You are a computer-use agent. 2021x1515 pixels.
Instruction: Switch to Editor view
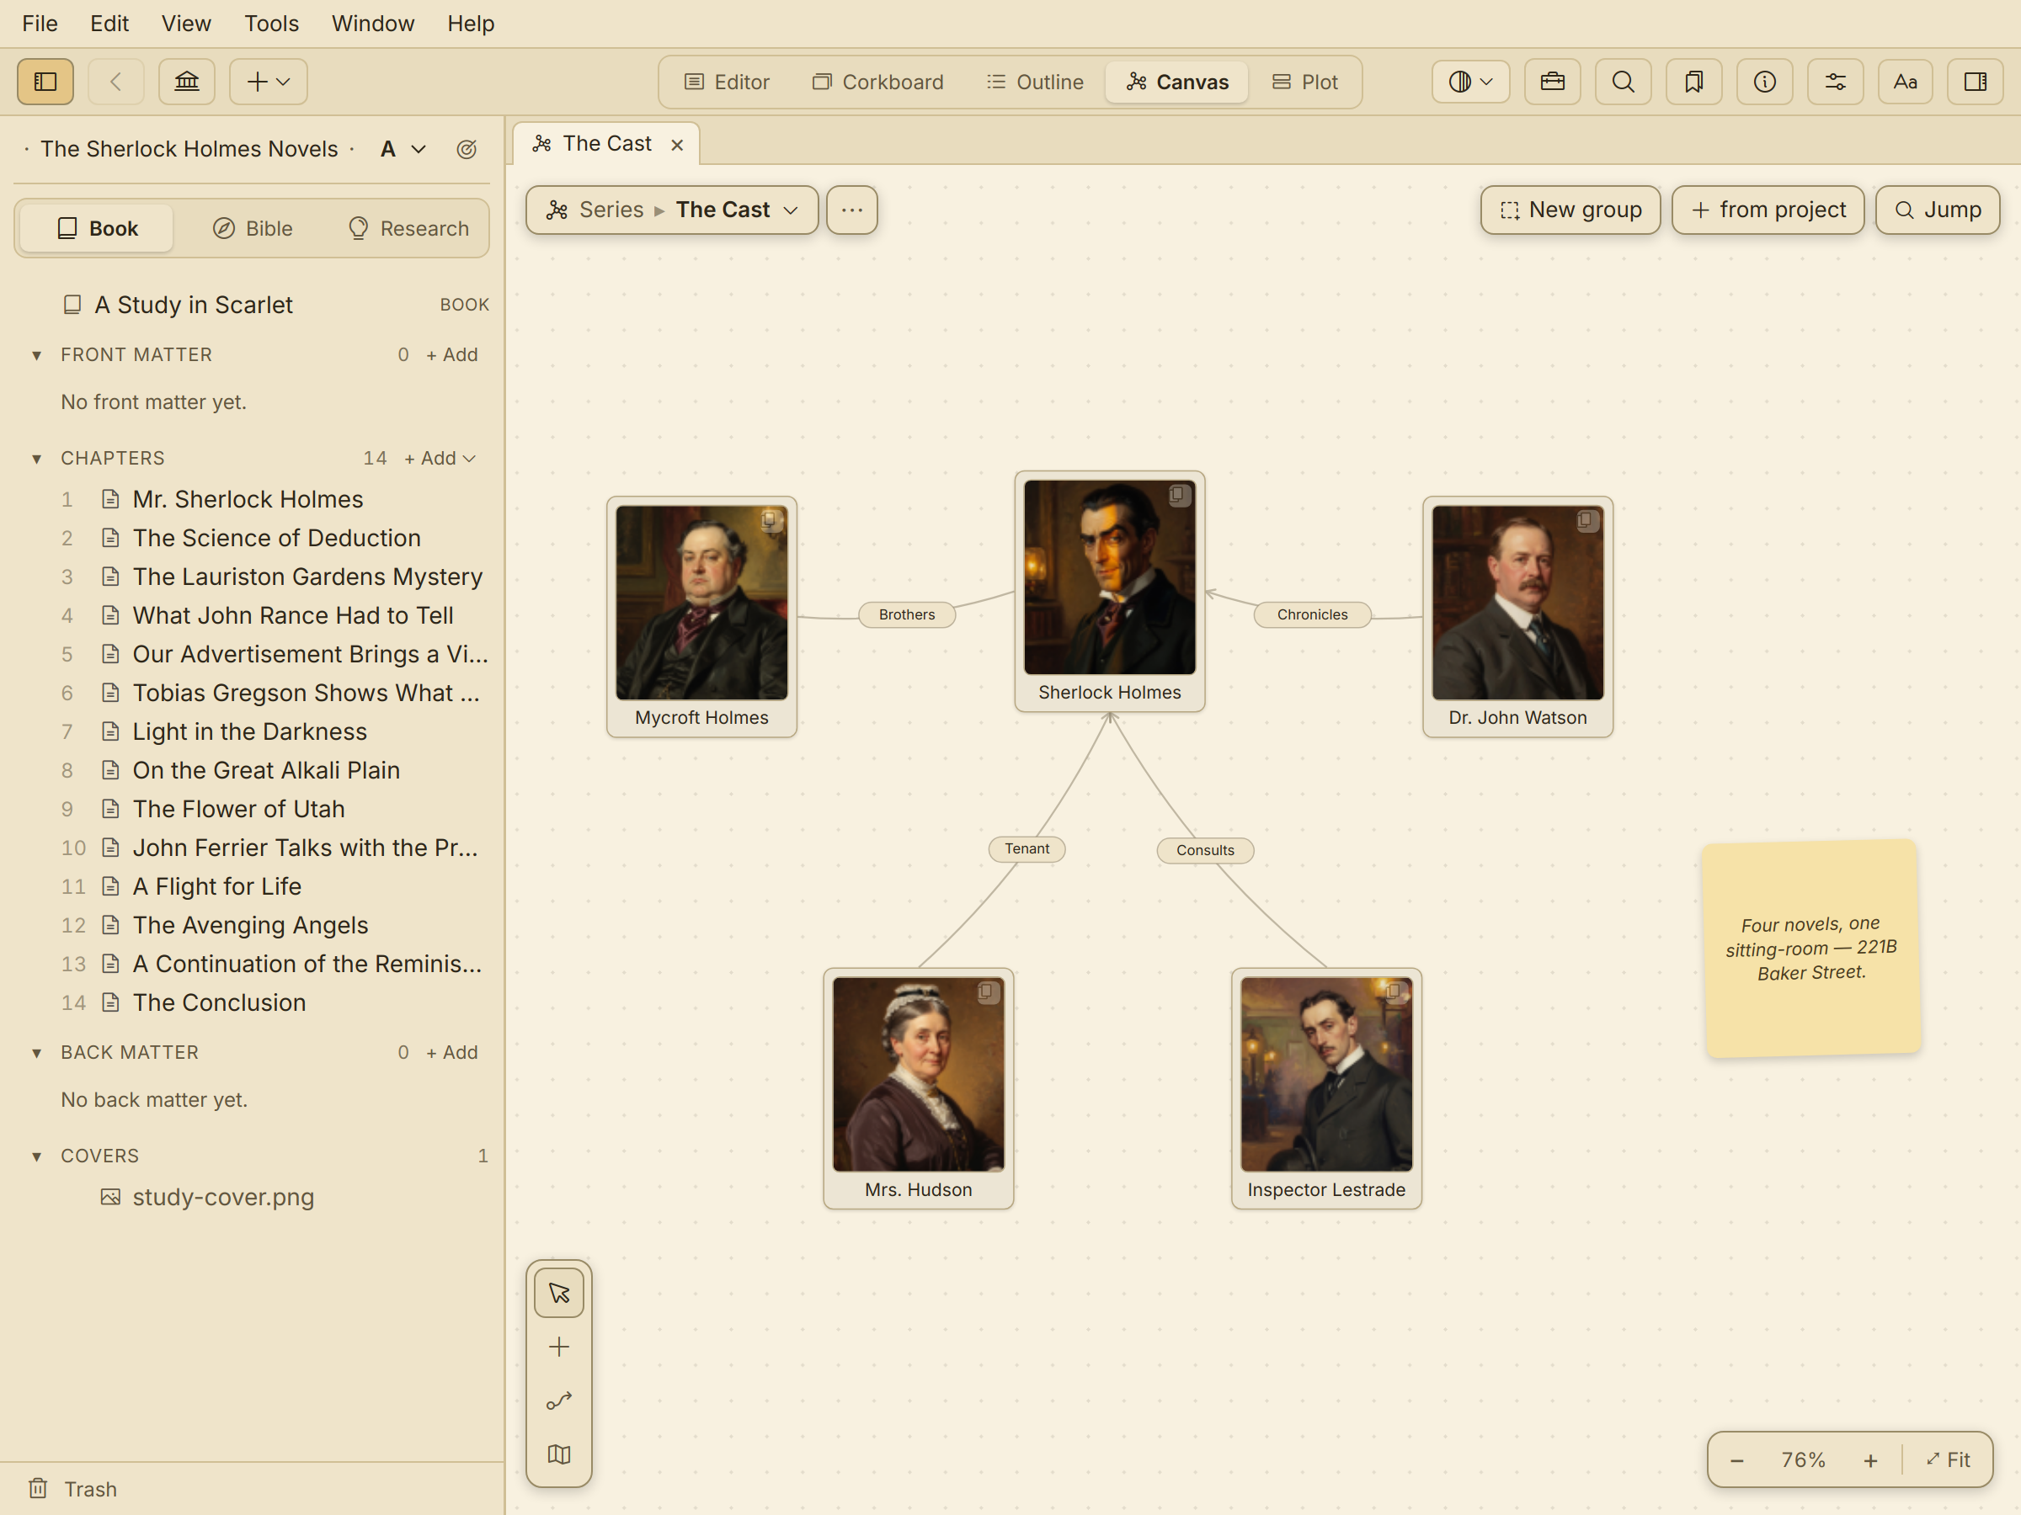(x=728, y=82)
